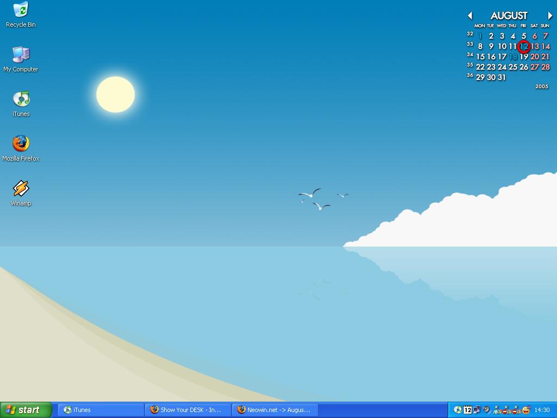Click the Yahoo Messenger smiley tray icon
The image size is (557, 418).
click(x=527, y=410)
